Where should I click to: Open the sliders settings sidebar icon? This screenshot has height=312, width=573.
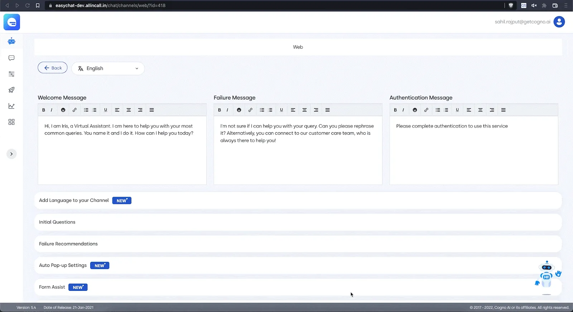(11, 74)
